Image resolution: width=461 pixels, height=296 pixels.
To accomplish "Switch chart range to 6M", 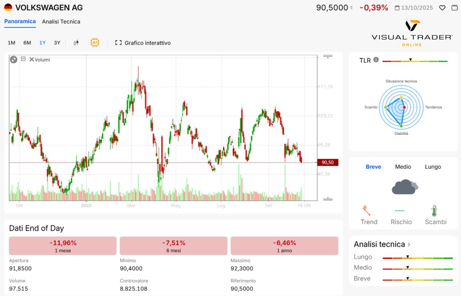I will coord(27,43).
